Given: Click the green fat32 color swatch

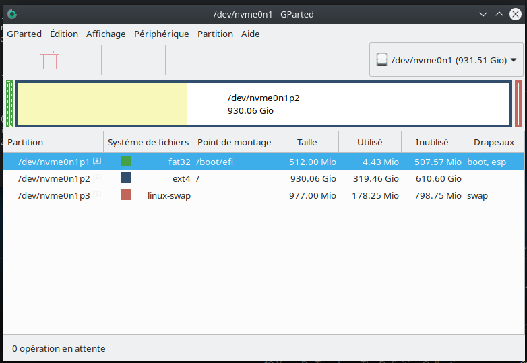Looking at the screenshot, I should (x=126, y=162).
